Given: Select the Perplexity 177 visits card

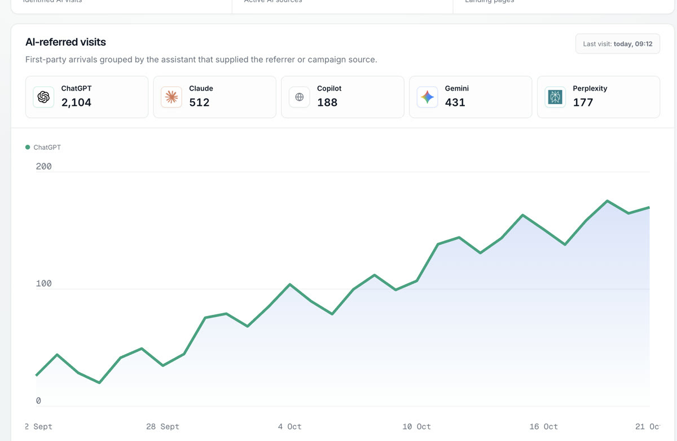Looking at the screenshot, I should (x=599, y=97).
